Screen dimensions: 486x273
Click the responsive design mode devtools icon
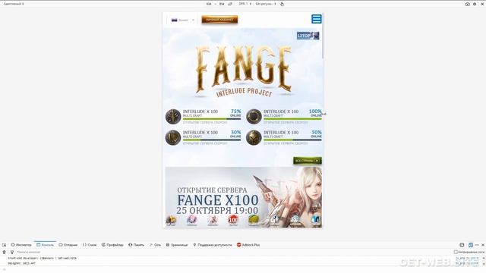(x=471, y=245)
